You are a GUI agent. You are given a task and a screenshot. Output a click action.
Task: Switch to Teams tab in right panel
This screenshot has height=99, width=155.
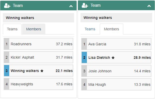click(x=90, y=29)
